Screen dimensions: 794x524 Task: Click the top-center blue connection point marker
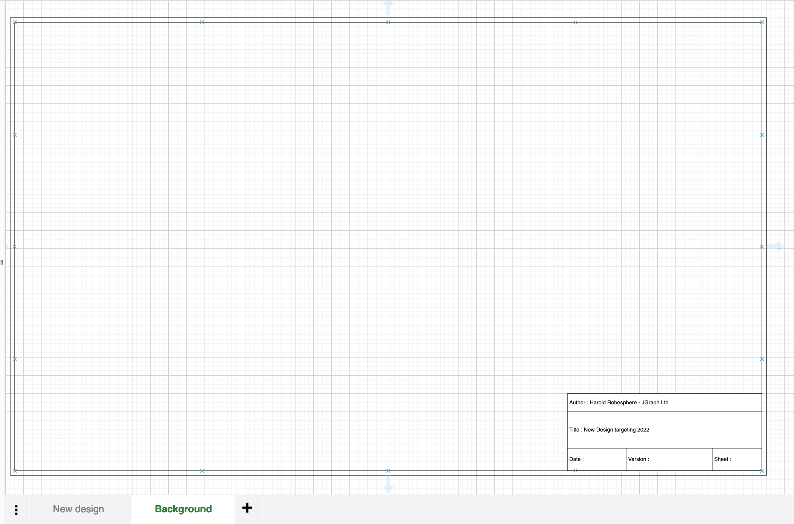(x=388, y=22)
